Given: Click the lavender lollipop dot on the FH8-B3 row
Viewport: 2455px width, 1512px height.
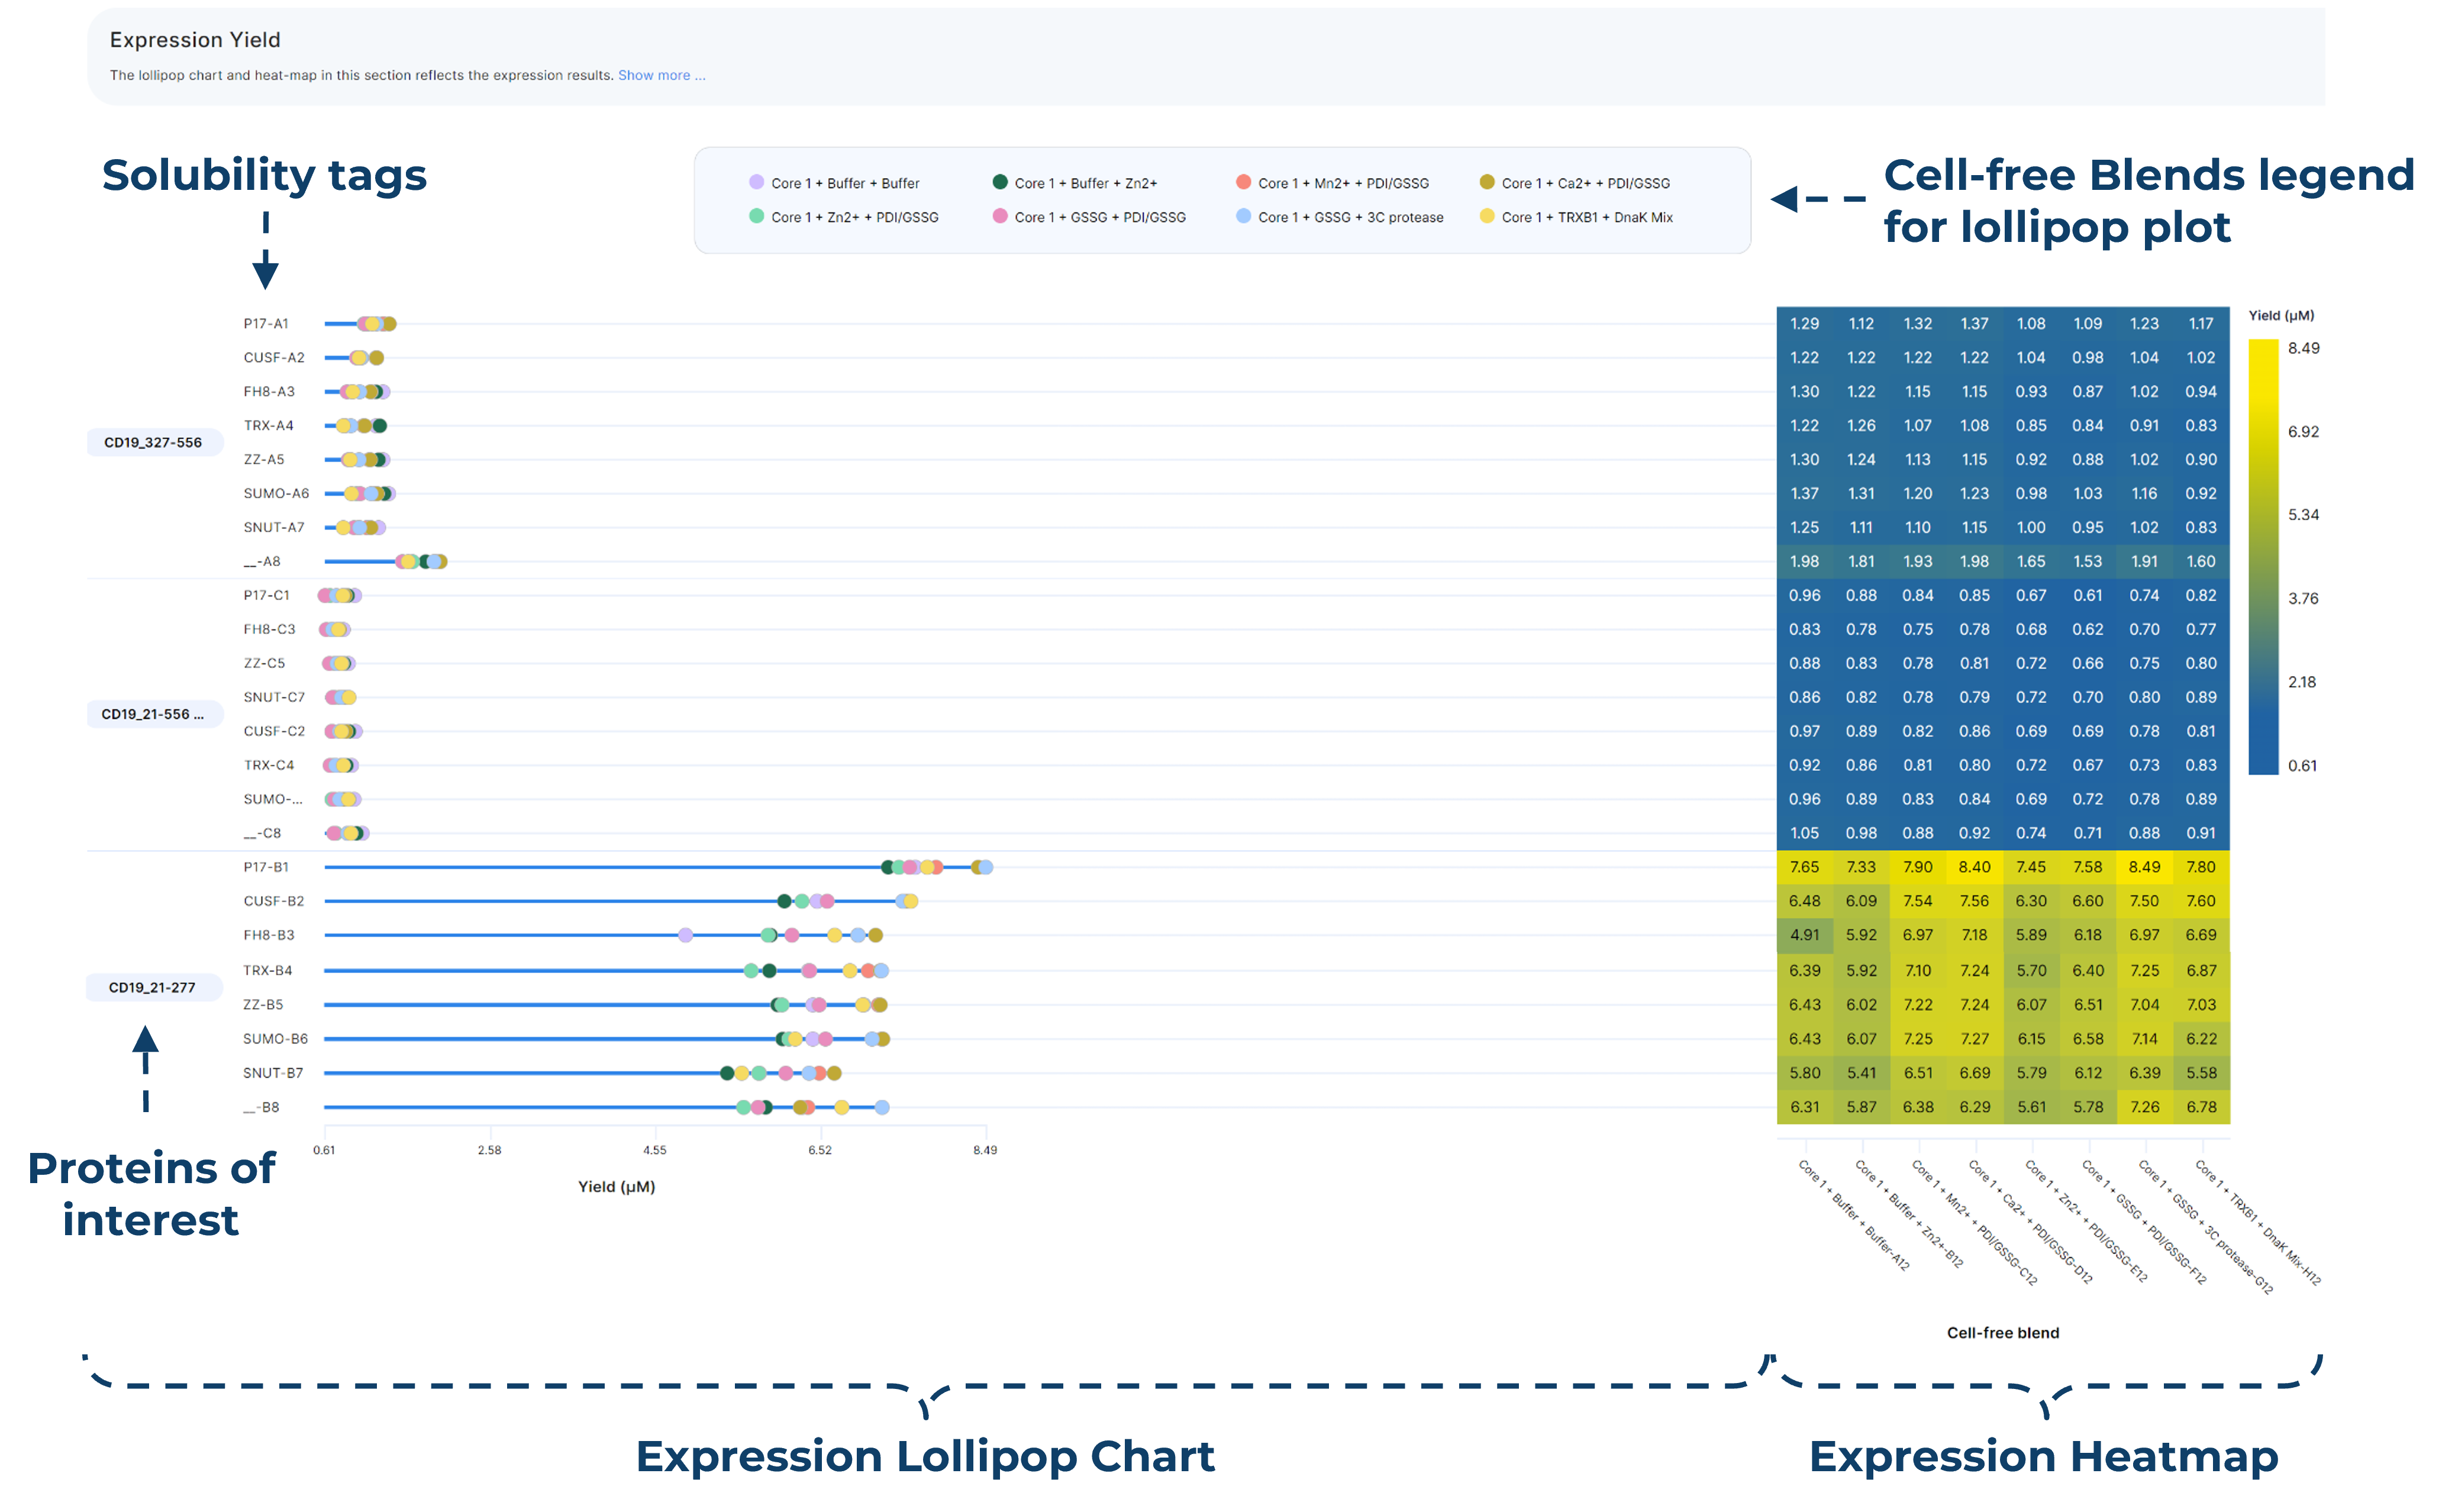Looking at the screenshot, I should 685,935.
